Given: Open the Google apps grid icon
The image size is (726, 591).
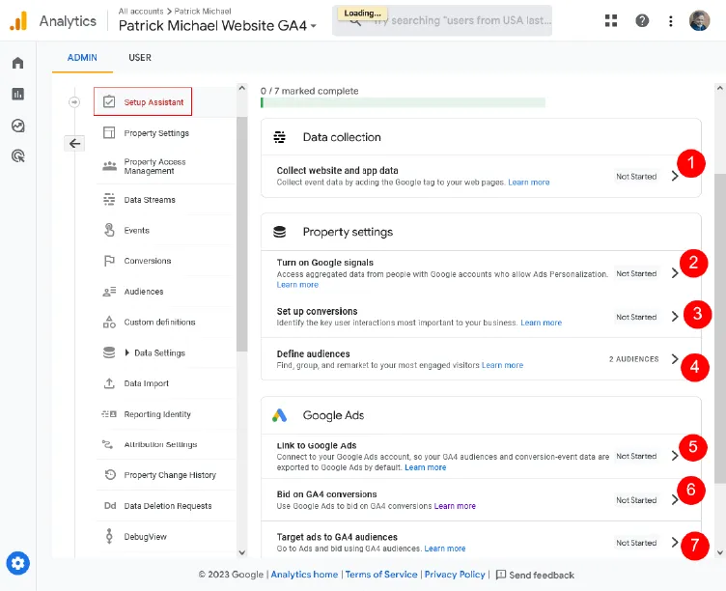Looking at the screenshot, I should (x=611, y=21).
